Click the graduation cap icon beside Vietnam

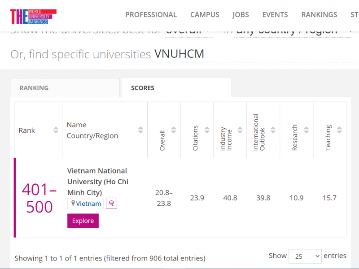tap(111, 204)
